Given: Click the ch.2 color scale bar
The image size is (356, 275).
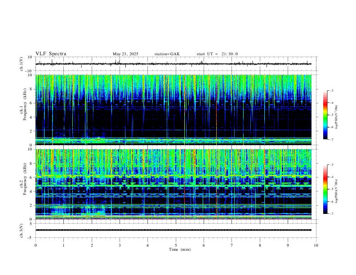Looking at the screenshot, I should [325, 189].
